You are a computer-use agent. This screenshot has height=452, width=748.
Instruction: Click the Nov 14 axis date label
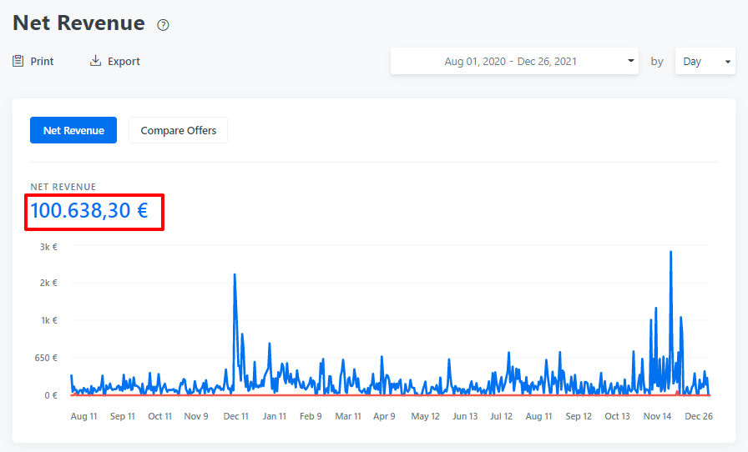pyautogui.click(x=657, y=416)
